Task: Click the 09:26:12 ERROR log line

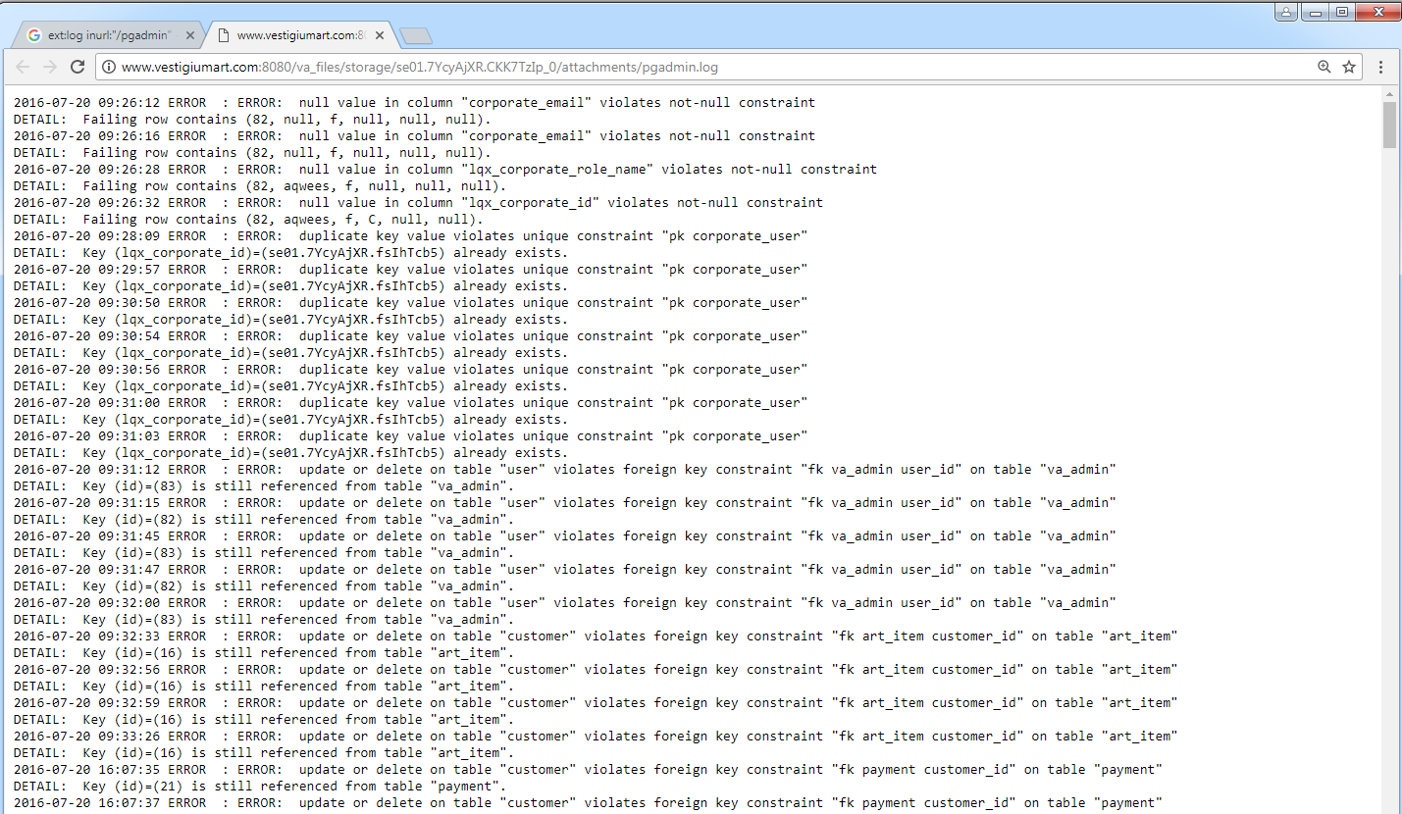Action: pyautogui.click(x=414, y=102)
